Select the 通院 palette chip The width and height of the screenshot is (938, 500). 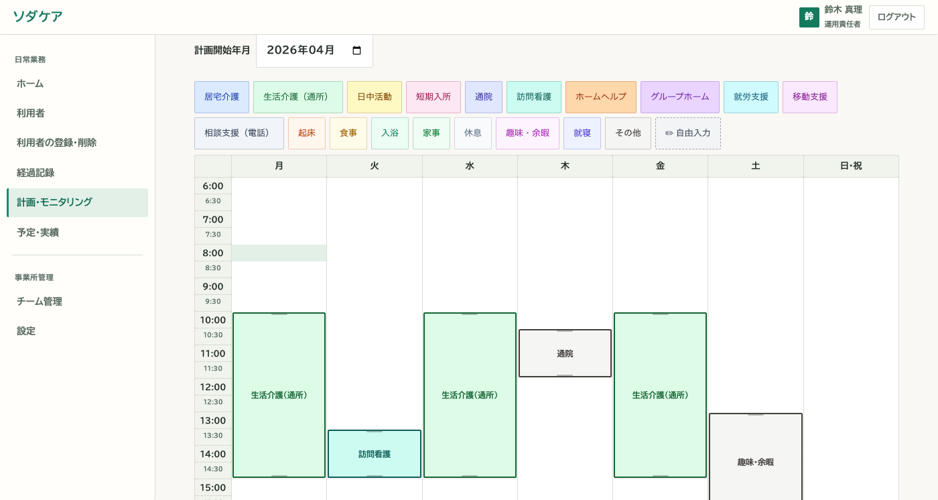(x=484, y=97)
